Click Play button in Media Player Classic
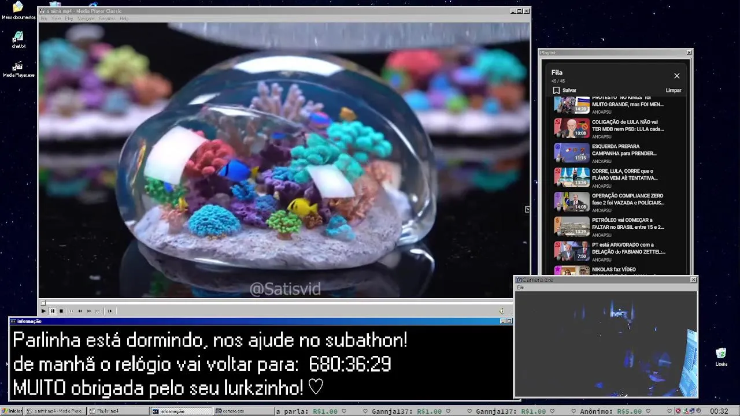Screen dimensions: 740x416 tap(43, 311)
